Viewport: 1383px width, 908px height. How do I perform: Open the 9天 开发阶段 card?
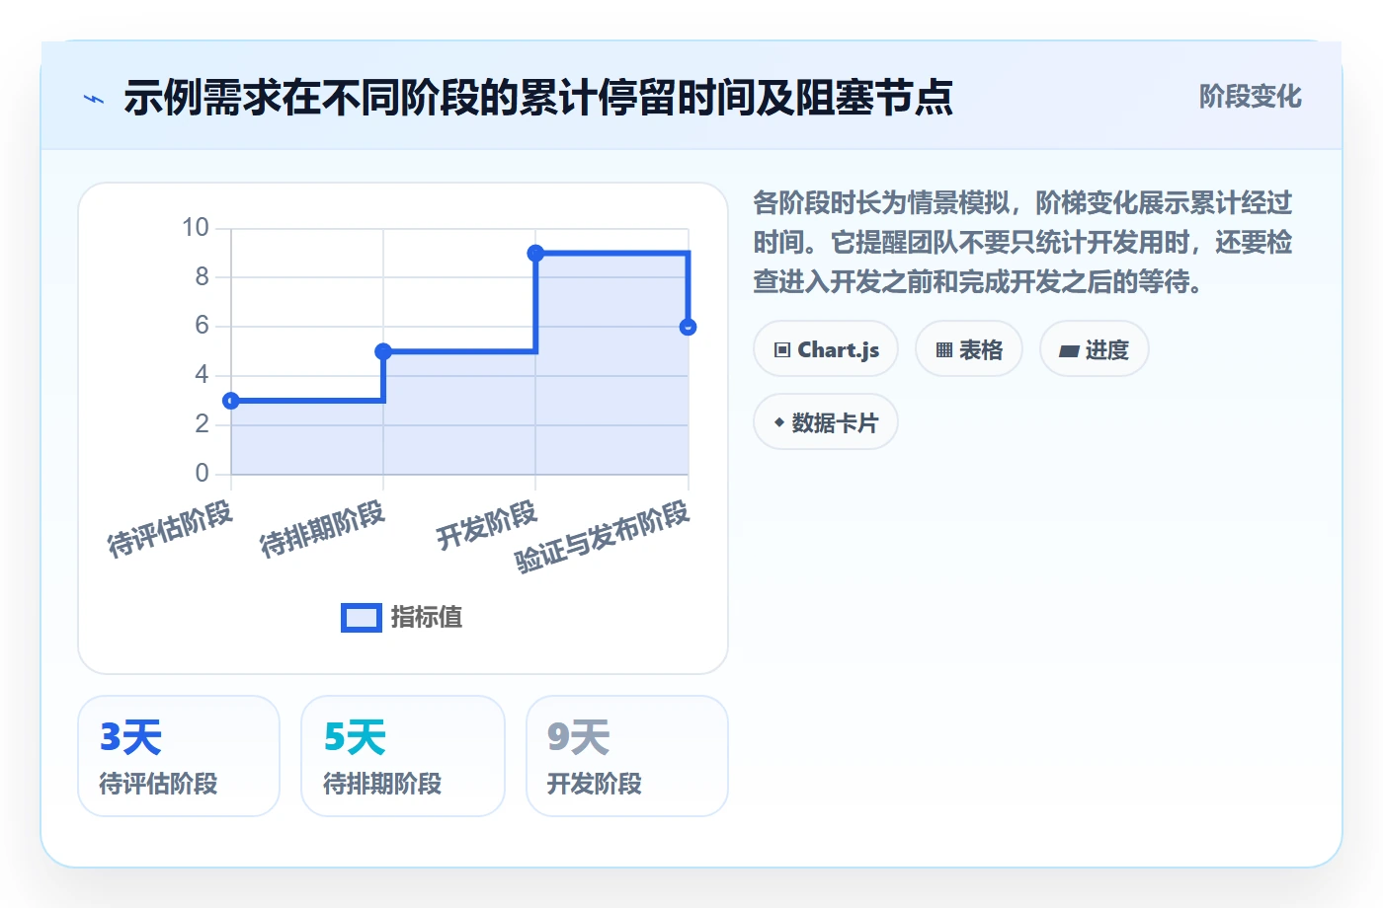(627, 756)
